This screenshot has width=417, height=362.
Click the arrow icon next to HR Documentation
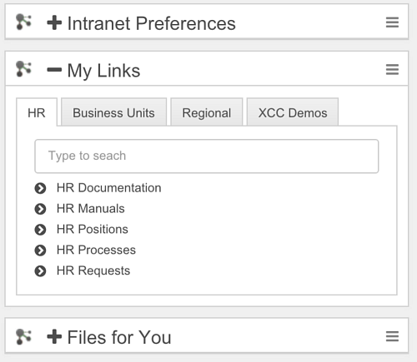coord(40,188)
